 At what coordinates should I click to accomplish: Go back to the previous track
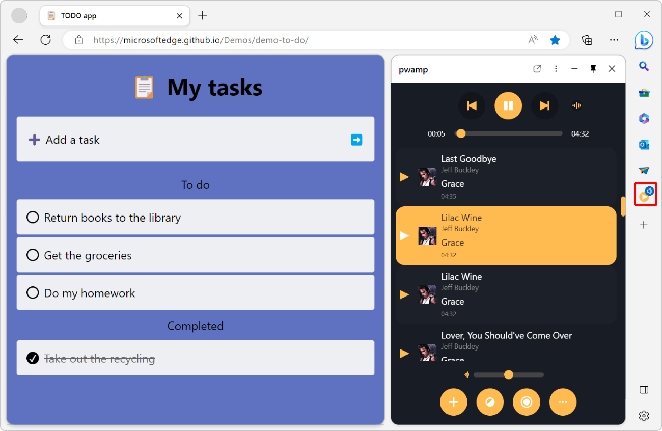(471, 105)
